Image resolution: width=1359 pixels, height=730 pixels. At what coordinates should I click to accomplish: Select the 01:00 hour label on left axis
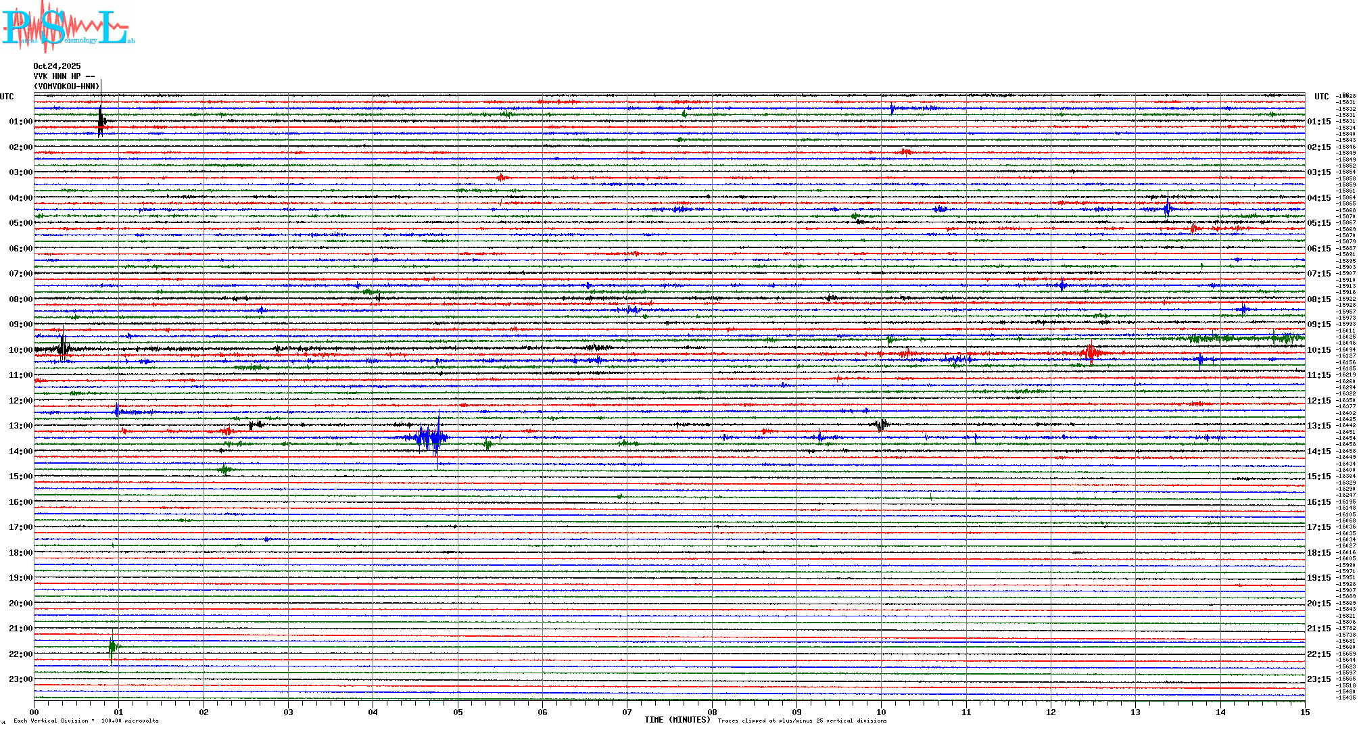point(20,122)
